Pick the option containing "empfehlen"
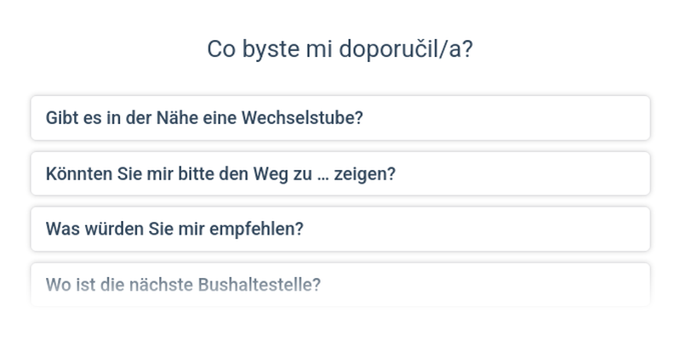 tap(340, 229)
